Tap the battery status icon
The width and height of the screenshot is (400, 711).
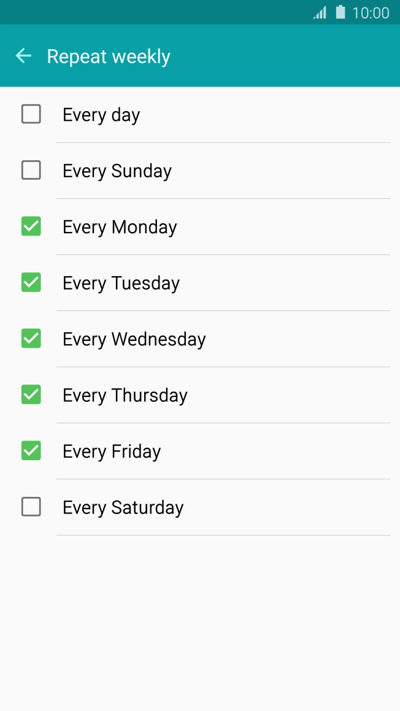tap(340, 12)
